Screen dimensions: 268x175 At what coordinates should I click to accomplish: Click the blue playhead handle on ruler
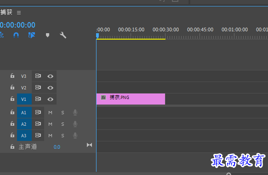pyautogui.click(x=97, y=35)
